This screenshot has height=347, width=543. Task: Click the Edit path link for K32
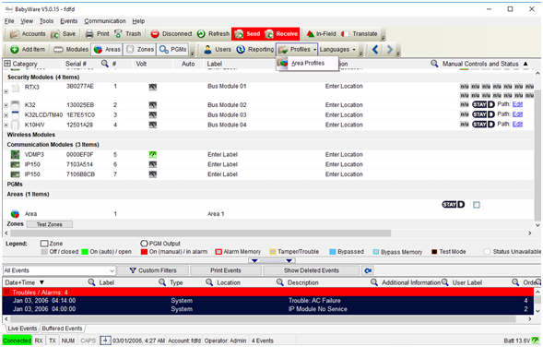pyautogui.click(x=517, y=104)
